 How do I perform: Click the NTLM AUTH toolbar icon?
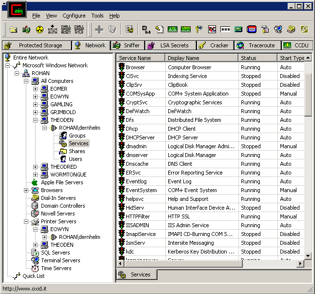pos(53,30)
